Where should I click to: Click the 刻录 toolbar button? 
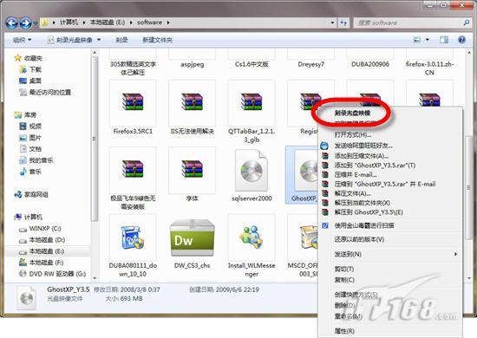coord(121,40)
